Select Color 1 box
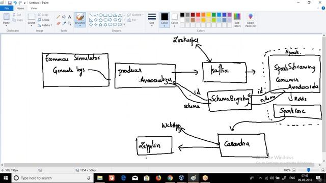The width and height of the screenshot is (326, 183). (165, 20)
